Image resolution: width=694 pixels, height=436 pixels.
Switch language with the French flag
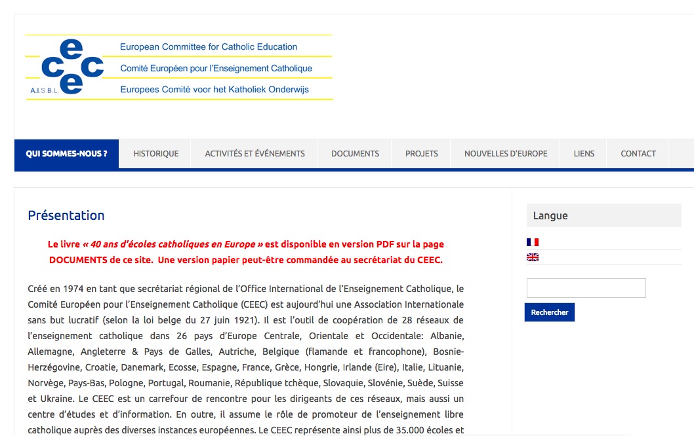coord(533,242)
